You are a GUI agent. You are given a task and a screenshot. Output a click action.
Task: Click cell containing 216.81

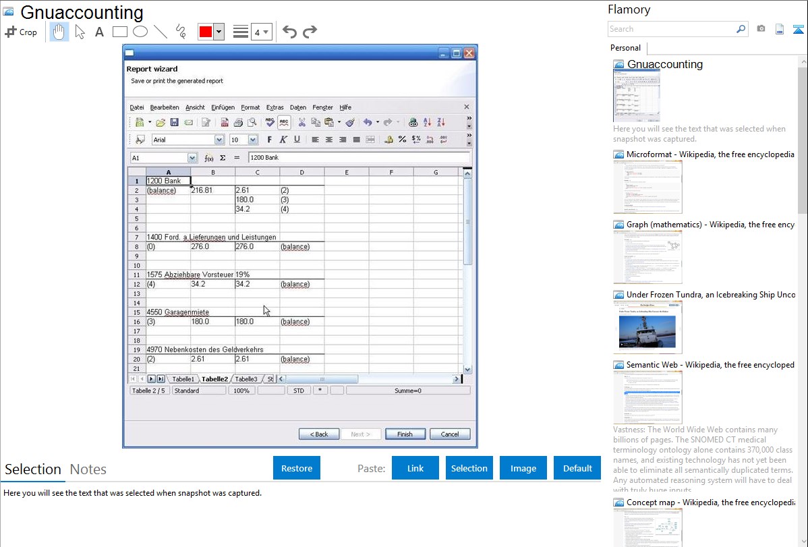pos(213,190)
